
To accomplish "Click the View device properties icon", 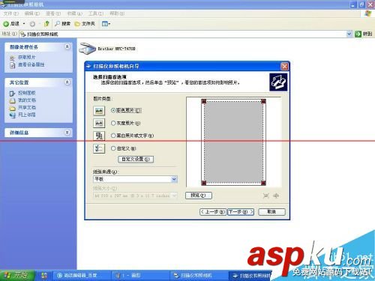I will click(x=13, y=65).
